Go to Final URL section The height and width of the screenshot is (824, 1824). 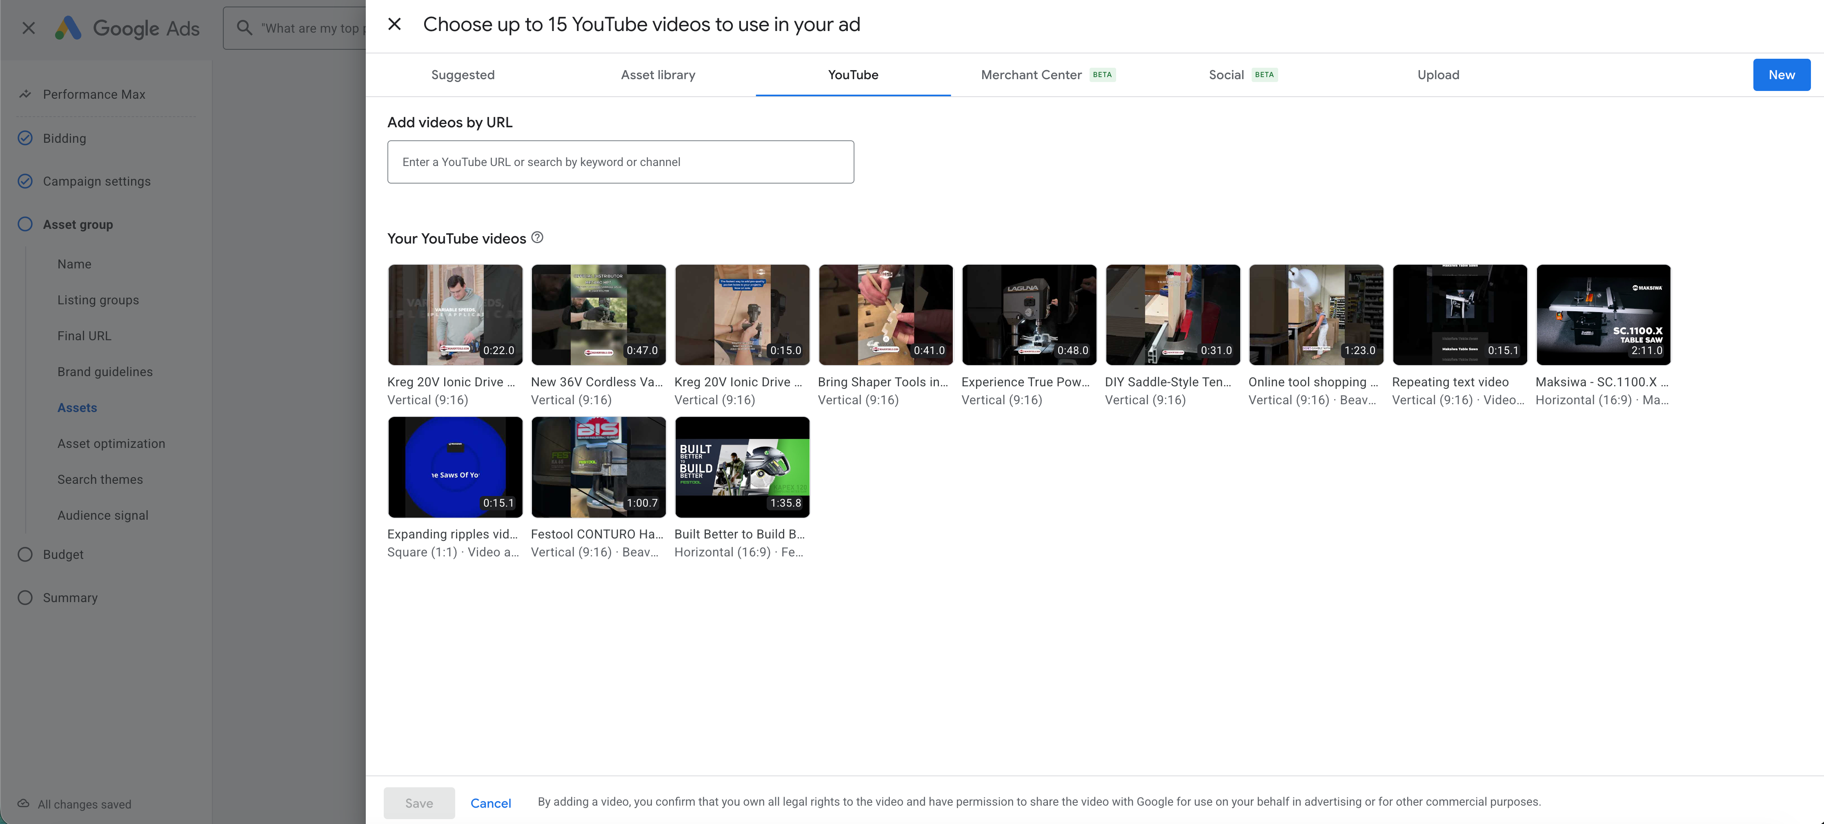point(84,336)
